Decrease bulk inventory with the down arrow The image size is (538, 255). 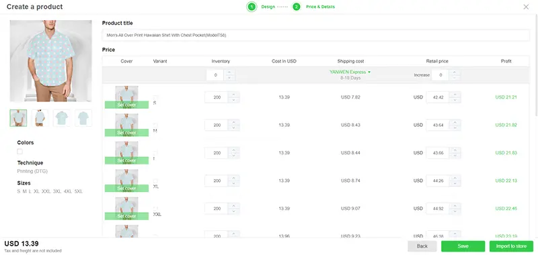click(229, 78)
